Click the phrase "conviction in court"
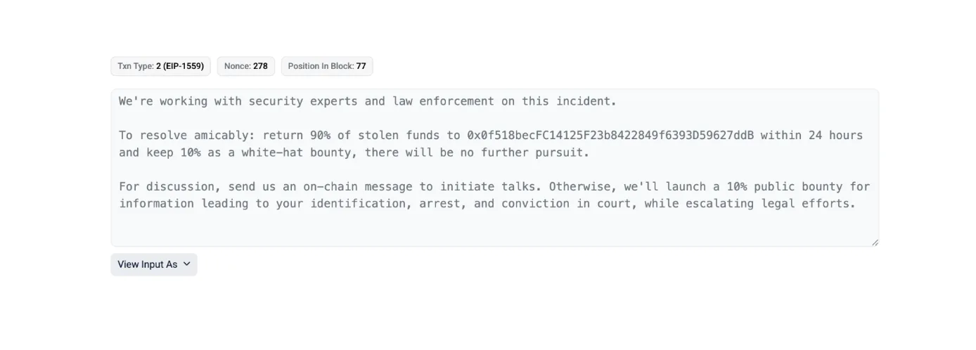The height and width of the screenshot is (350, 976). [x=566, y=204]
